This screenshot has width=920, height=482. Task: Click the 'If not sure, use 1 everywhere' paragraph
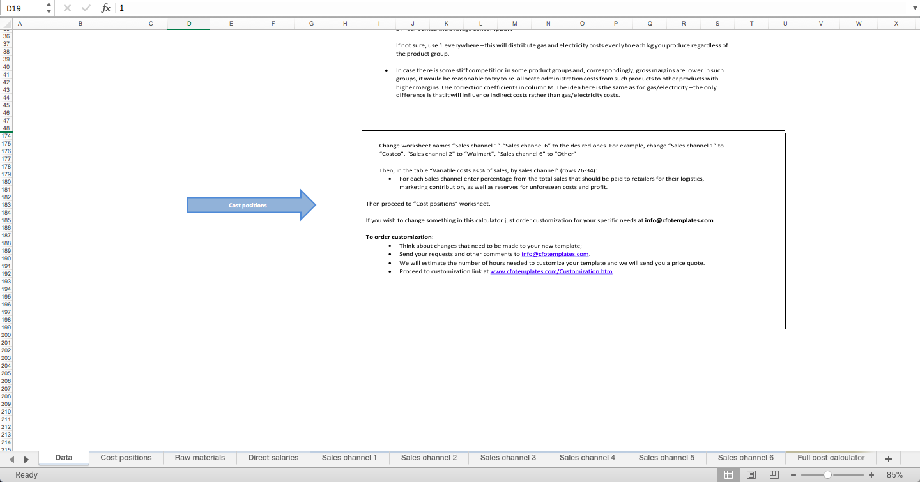pyautogui.click(x=562, y=50)
